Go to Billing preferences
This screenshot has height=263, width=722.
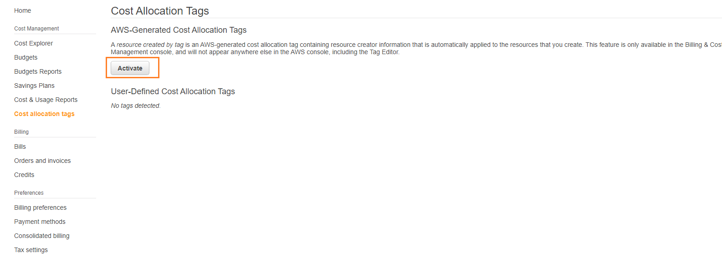(40, 207)
